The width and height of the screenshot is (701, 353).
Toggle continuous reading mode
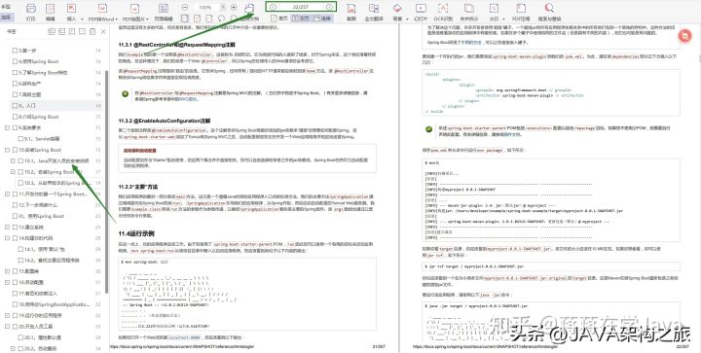pos(323,18)
